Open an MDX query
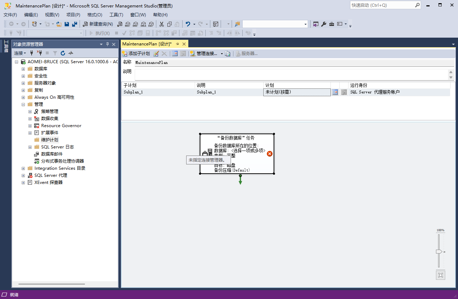 click(128, 24)
